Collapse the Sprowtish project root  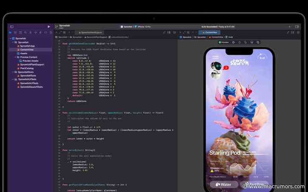(x=11, y=39)
